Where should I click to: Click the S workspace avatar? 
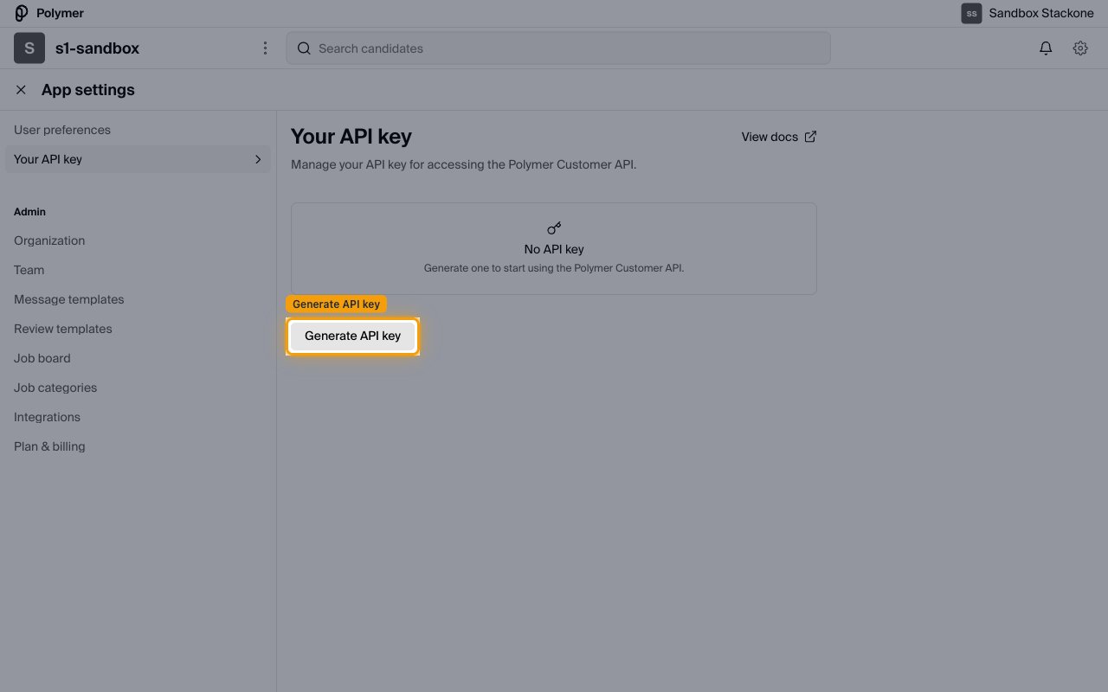pyautogui.click(x=29, y=48)
